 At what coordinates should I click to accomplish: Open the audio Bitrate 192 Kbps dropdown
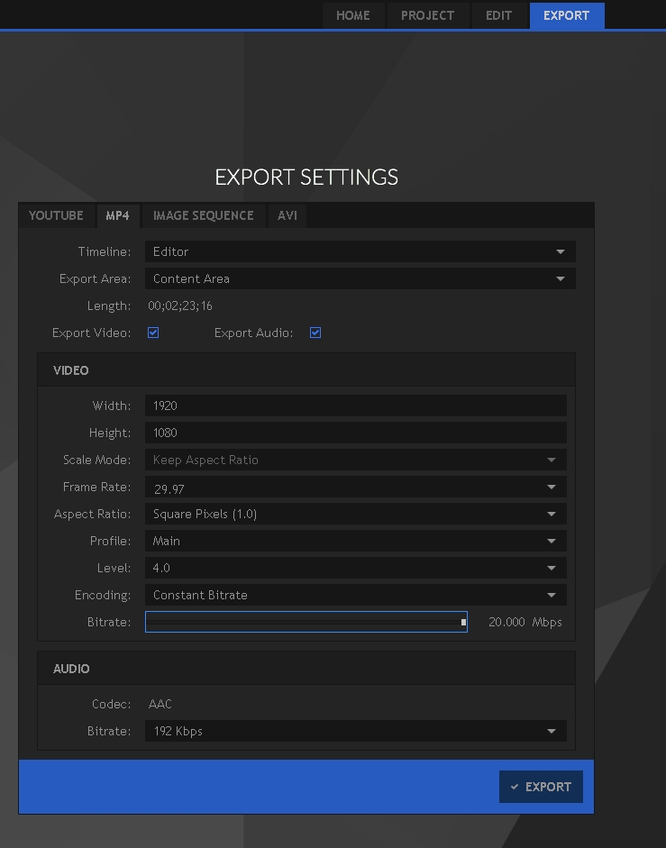click(x=355, y=731)
